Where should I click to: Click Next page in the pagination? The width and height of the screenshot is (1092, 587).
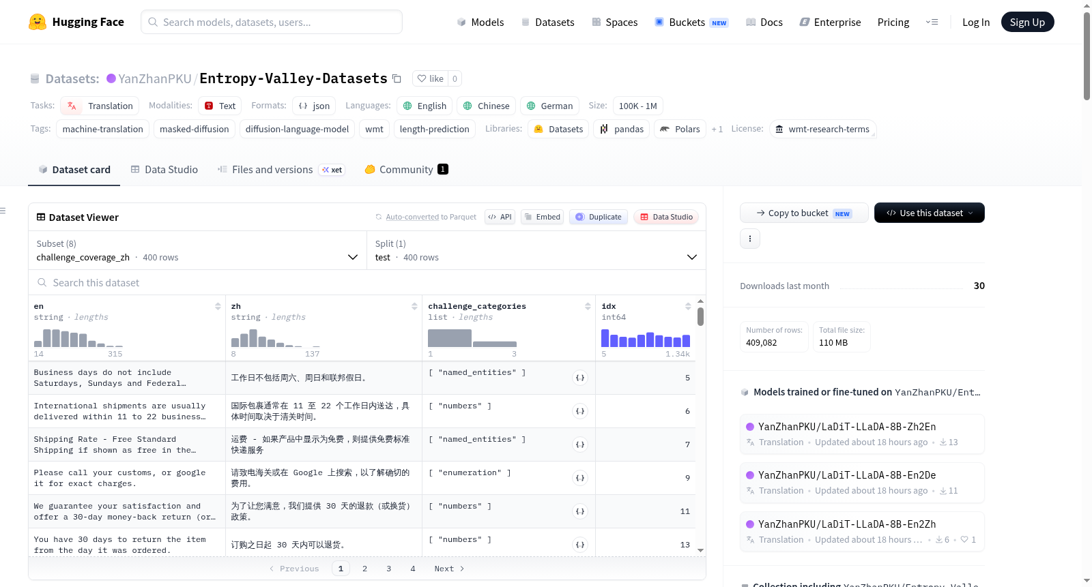pos(449,569)
